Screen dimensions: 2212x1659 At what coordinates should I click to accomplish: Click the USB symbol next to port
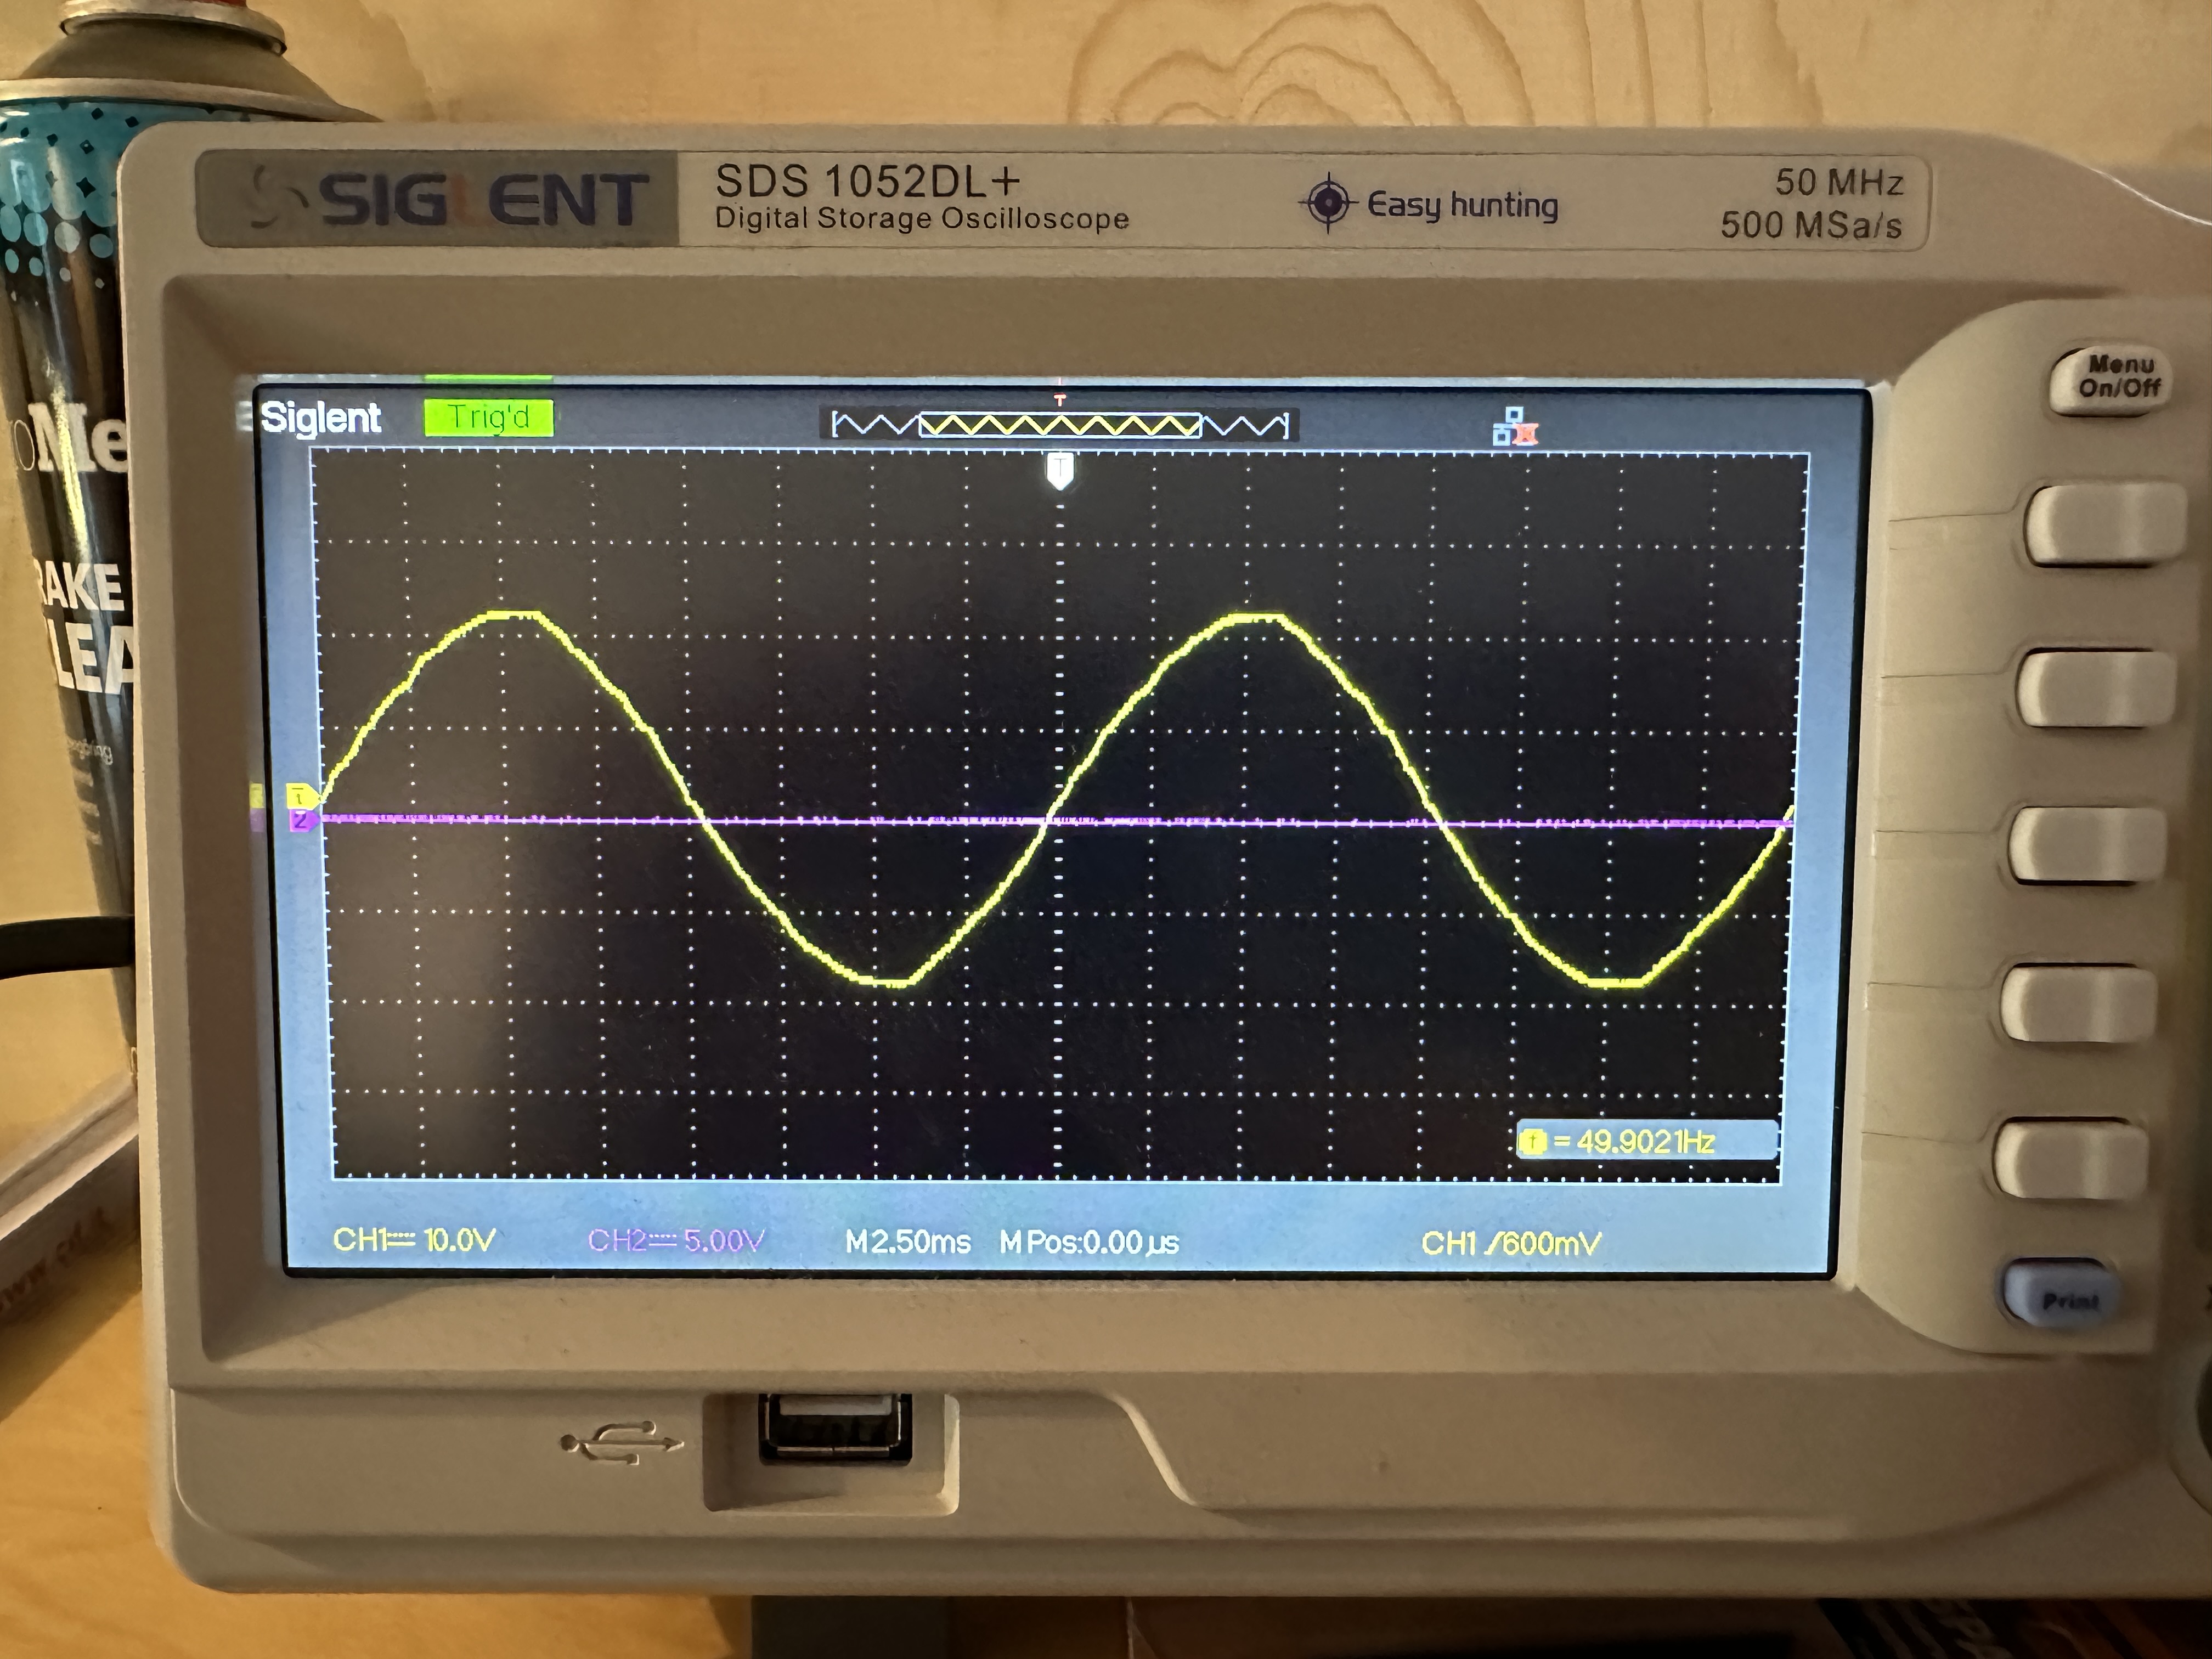pyautogui.click(x=621, y=1442)
